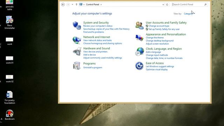
Task: Open User Accounts and Family Safety heading
Action: (x=166, y=22)
